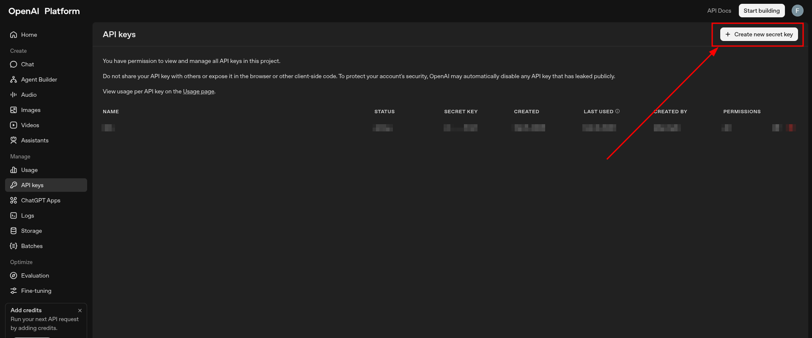This screenshot has height=338, width=812.
Task: Select the Agent Builder icon
Action: coord(14,79)
